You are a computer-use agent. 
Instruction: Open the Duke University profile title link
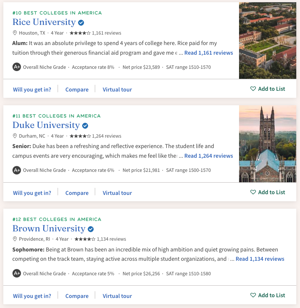tap(46, 125)
